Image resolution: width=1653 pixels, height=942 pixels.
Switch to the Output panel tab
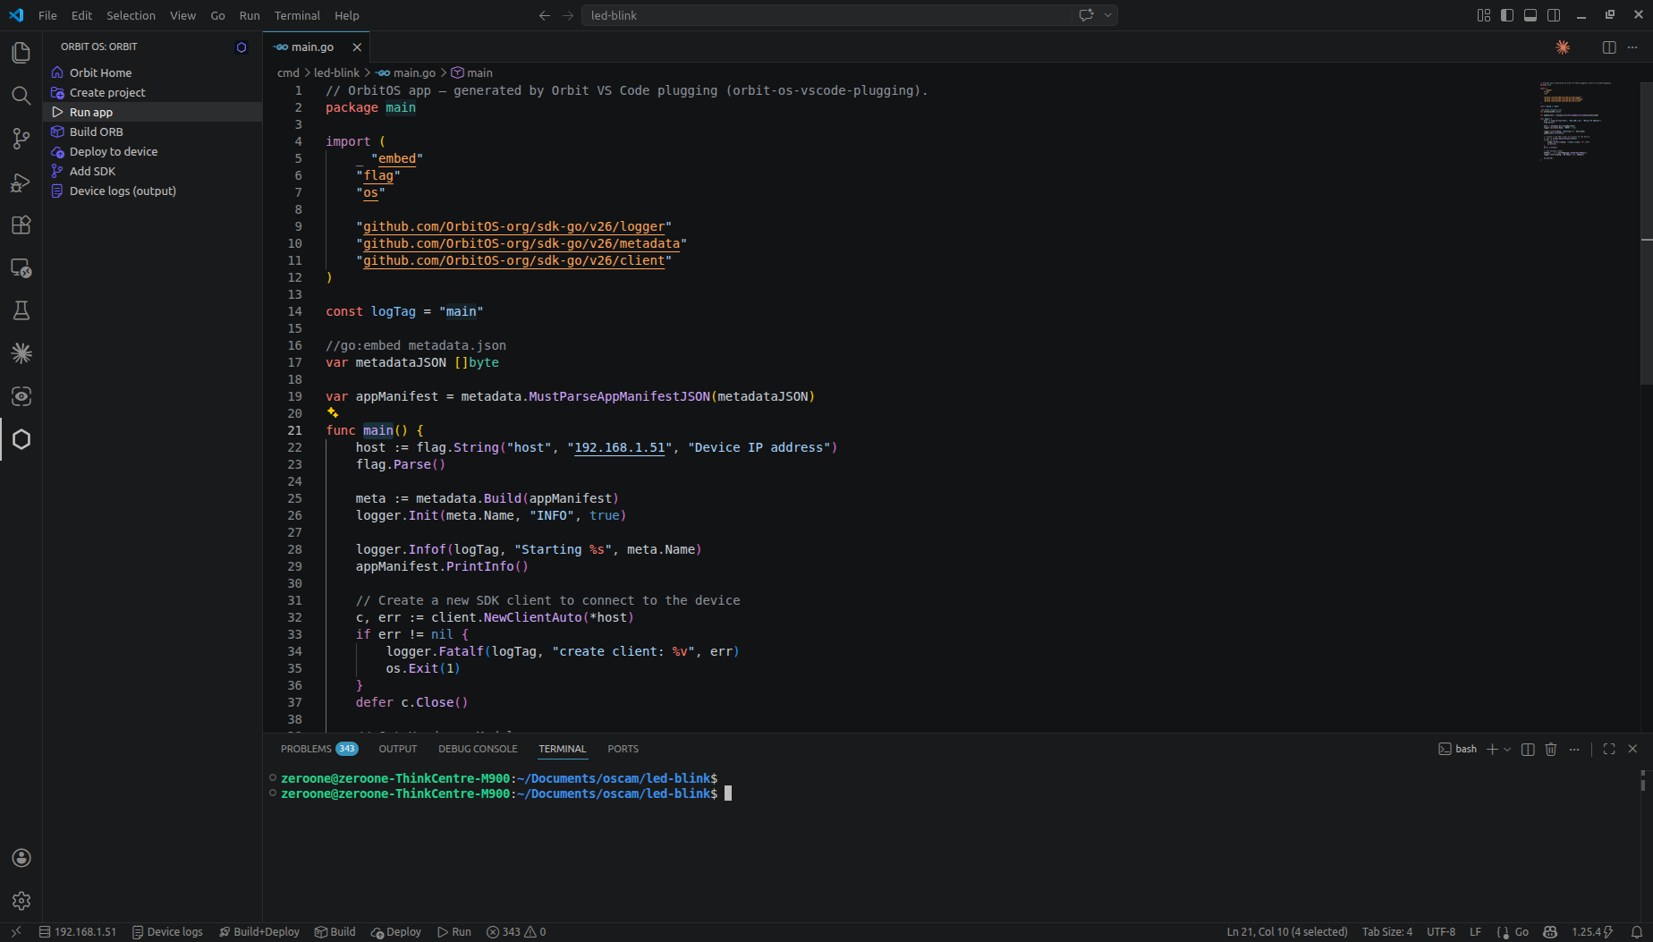[x=398, y=749]
